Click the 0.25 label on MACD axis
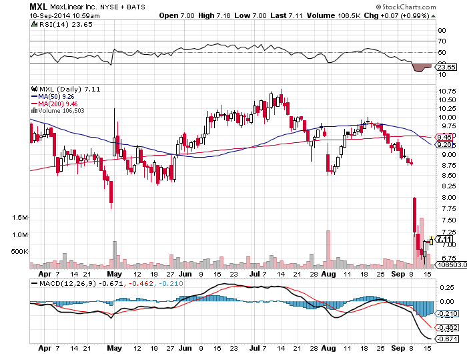The width and height of the screenshot is (467, 354). [447, 287]
